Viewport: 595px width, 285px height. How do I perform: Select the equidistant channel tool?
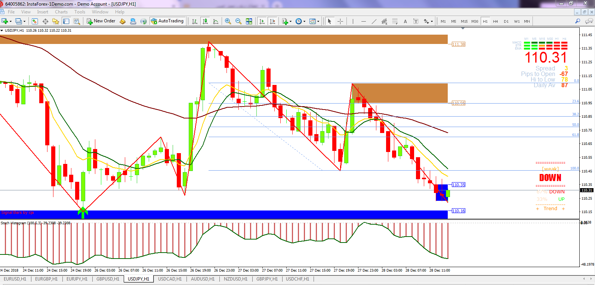click(384, 21)
